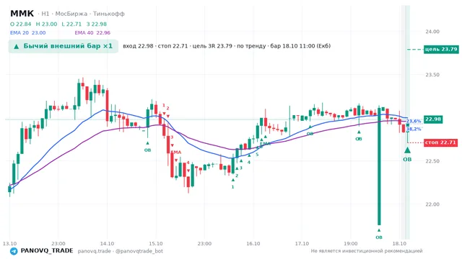Click the high value H 23.00

pyautogui.click(x=46, y=24)
